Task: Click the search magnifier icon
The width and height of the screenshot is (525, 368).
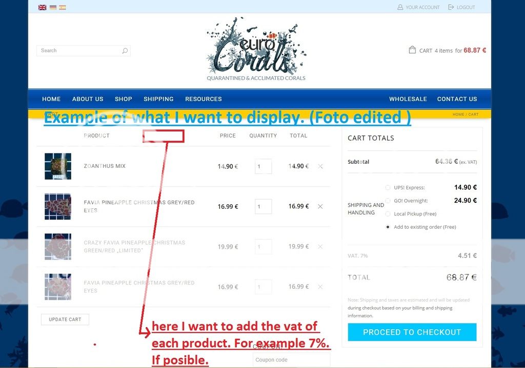Action: pyautogui.click(x=125, y=51)
